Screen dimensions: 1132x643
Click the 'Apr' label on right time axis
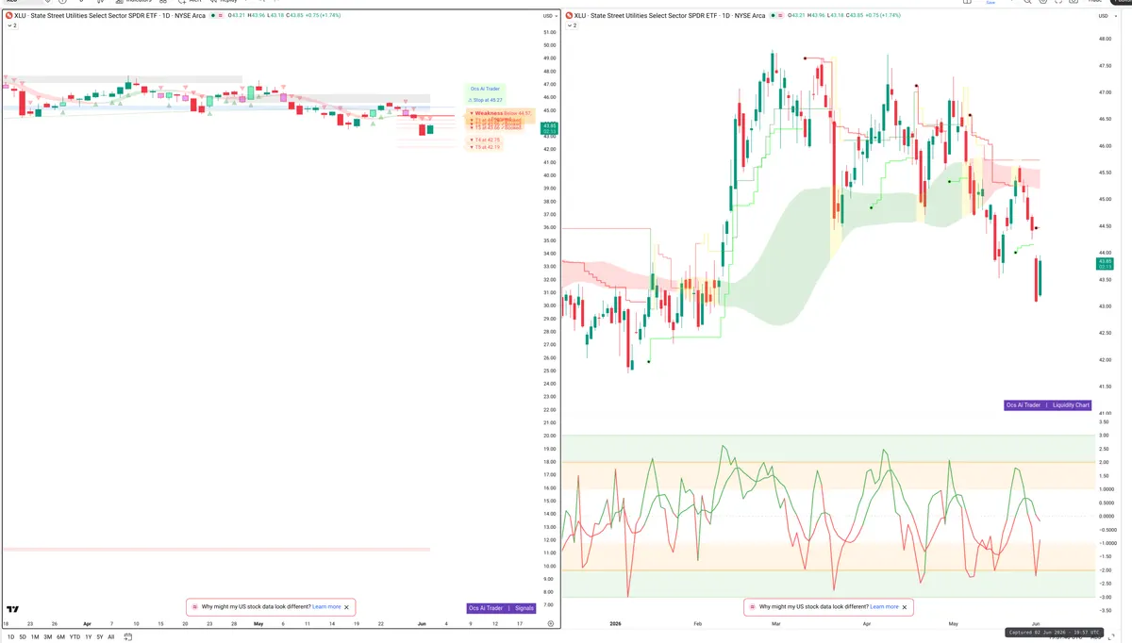866,623
